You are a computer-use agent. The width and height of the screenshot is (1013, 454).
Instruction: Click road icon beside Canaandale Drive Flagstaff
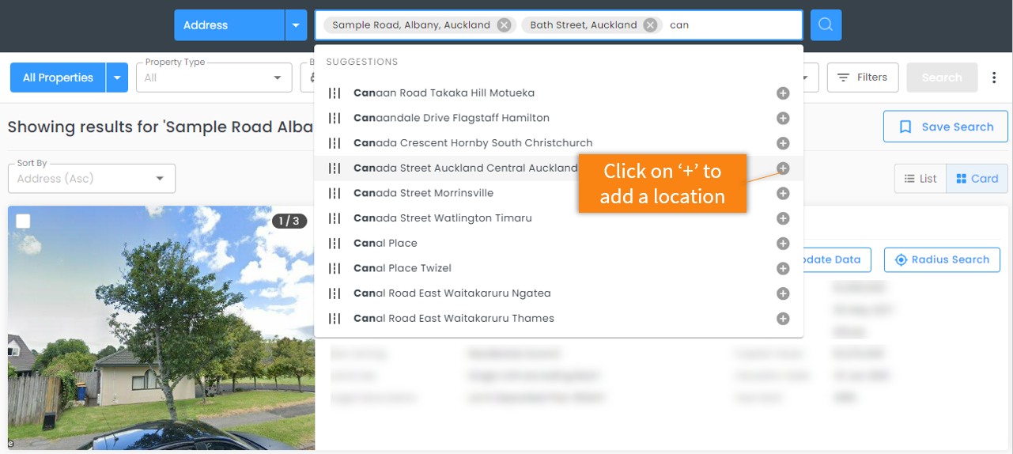point(335,119)
